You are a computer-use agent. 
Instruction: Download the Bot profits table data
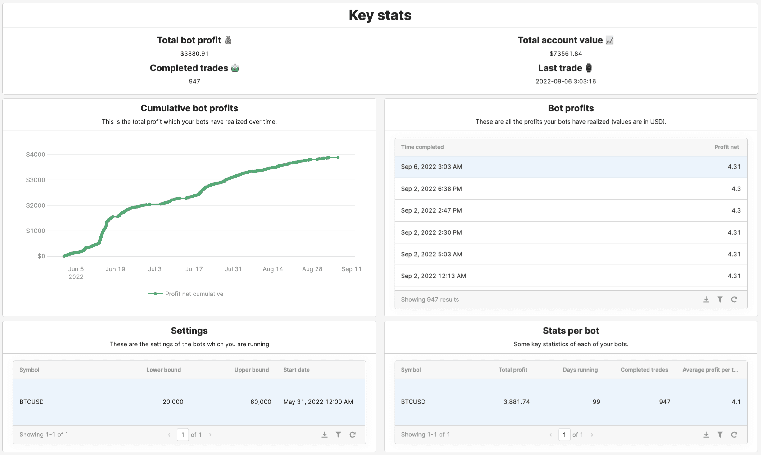[x=706, y=300]
